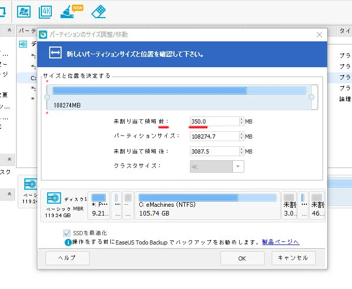Select the C: eMachines (NTFS) partition block
Viewport: 352px width, 289px height.
click(207, 206)
